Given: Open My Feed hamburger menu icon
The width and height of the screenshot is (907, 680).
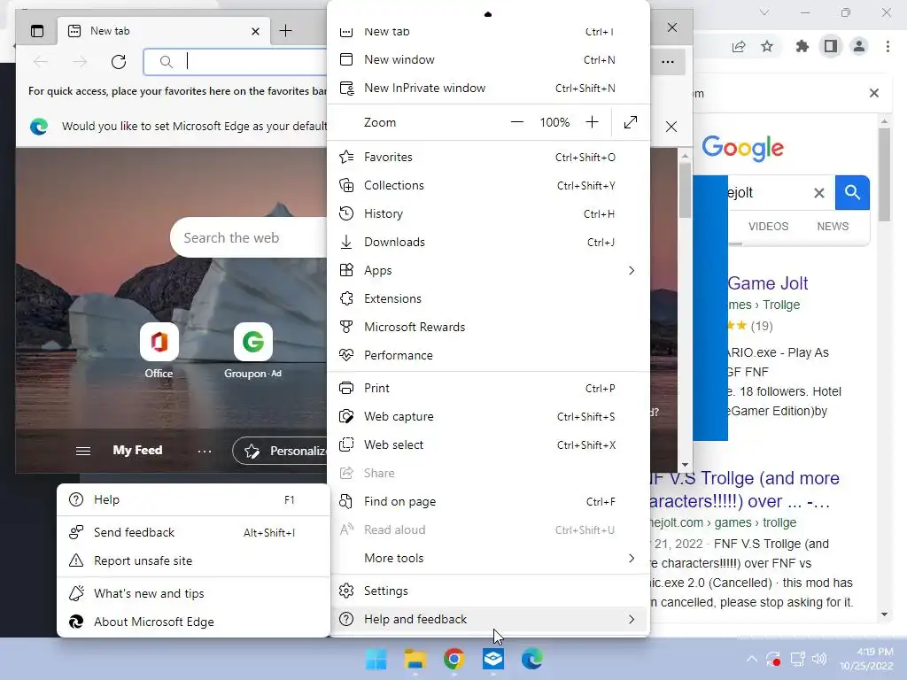Looking at the screenshot, I should click(x=82, y=451).
